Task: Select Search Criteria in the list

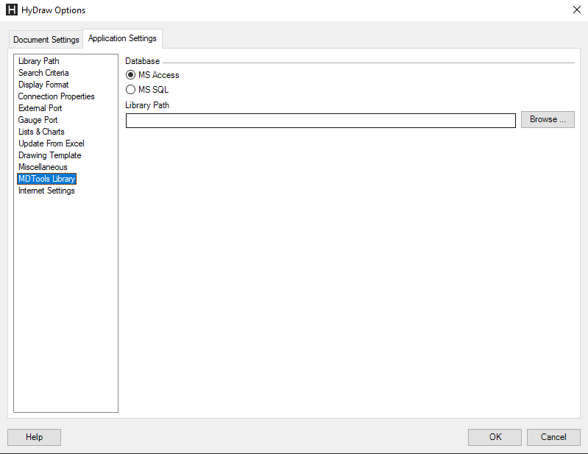Action: [x=43, y=73]
